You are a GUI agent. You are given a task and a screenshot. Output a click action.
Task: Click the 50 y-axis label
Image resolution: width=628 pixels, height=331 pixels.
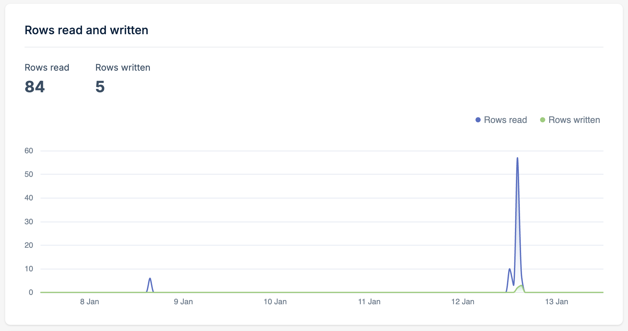29,174
